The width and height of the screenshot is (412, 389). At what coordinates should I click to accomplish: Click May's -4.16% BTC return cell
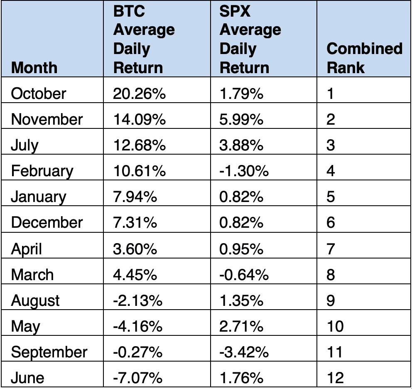click(x=137, y=326)
